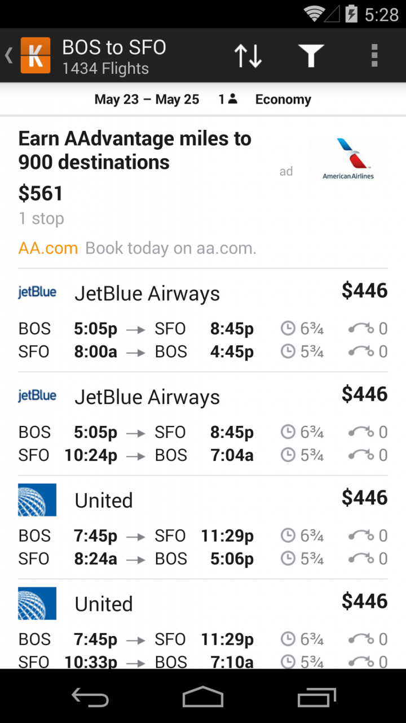Select United flight returning 8:24a

[203, 535]
